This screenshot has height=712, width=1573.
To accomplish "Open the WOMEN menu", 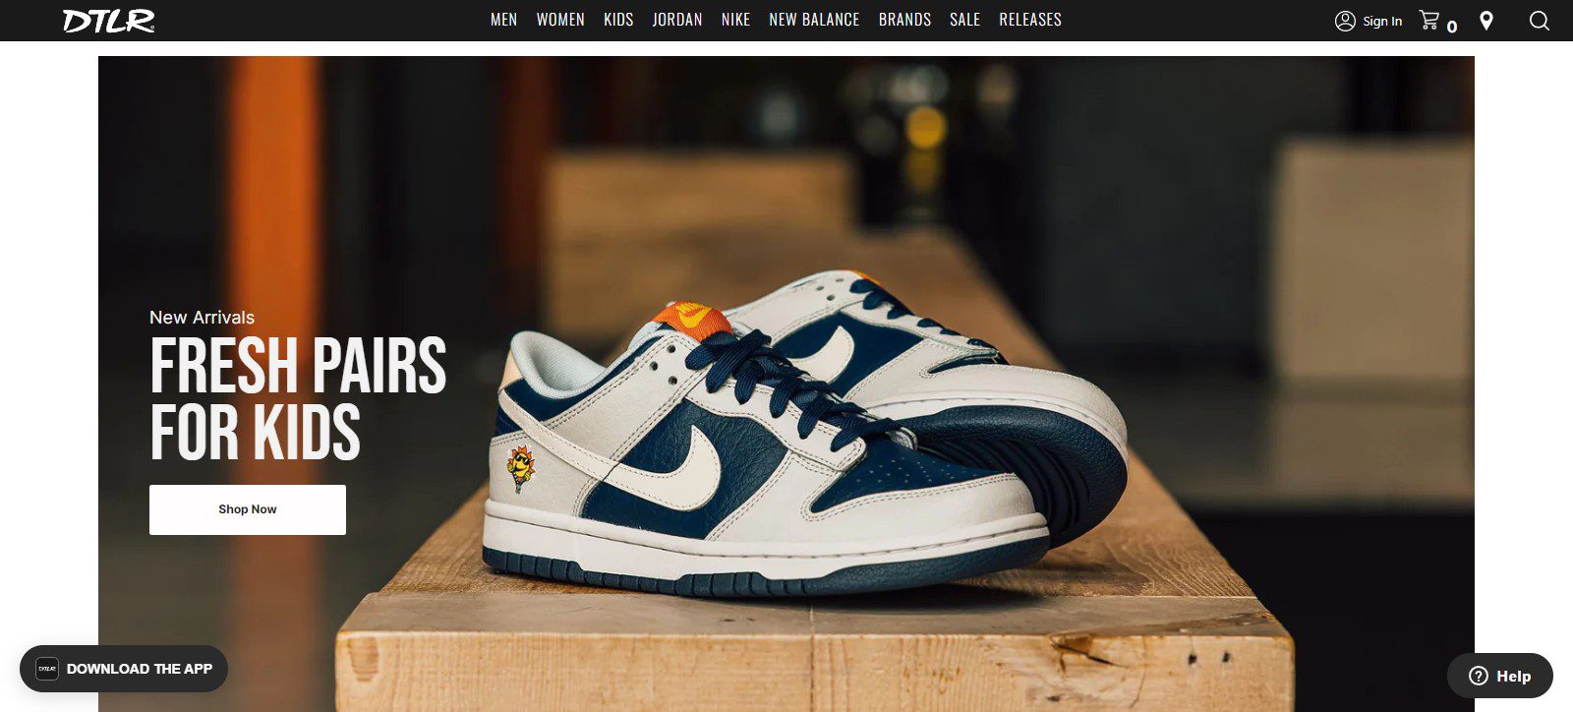I will (560, 20).
